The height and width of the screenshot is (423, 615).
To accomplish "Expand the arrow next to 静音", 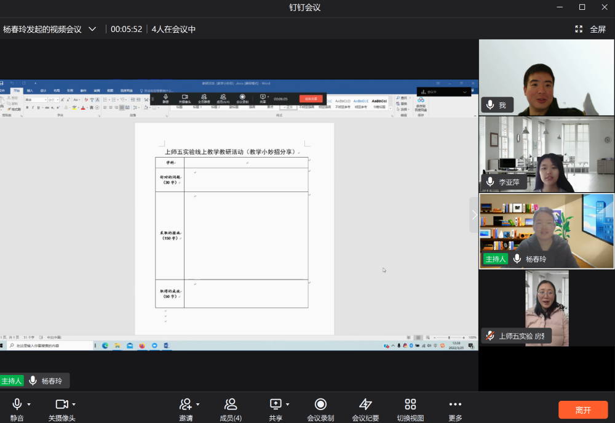I will pos(29,405).
